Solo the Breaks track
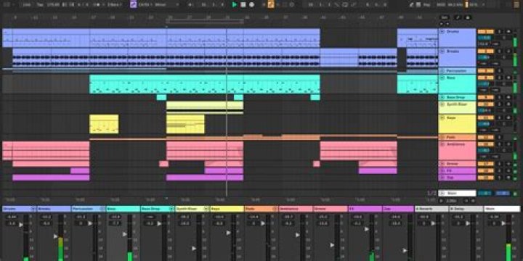This screenshot has width=523, height=261. 500,51
